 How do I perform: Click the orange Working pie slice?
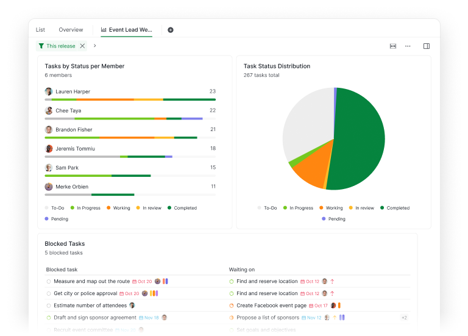pos(315,166)
